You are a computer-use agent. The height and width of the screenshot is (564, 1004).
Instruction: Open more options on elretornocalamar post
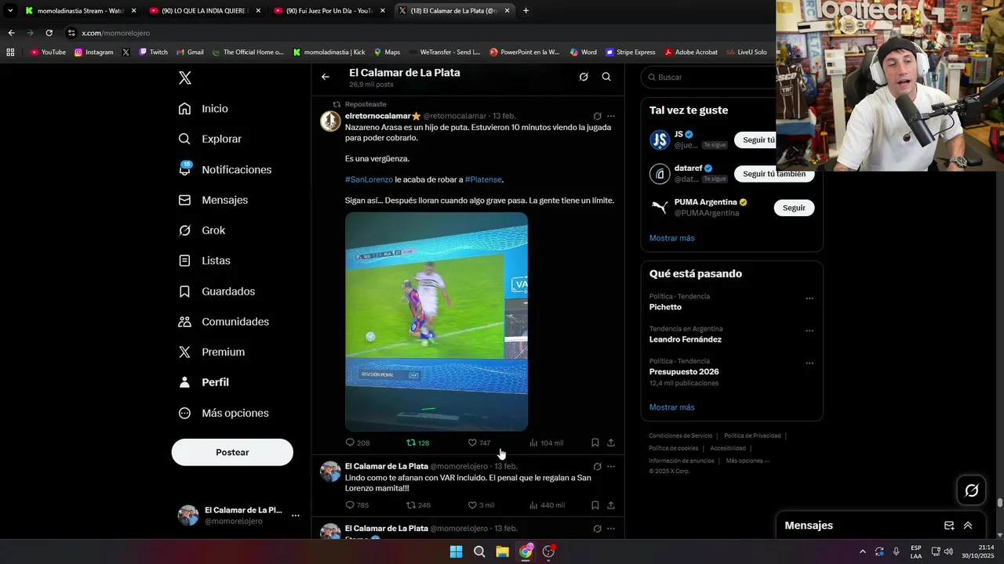[x=611, y=116]
